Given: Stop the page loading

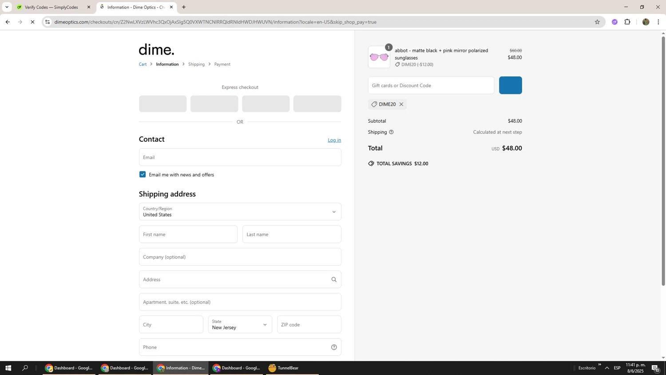Looking at the screenshot, I should 32,22.
